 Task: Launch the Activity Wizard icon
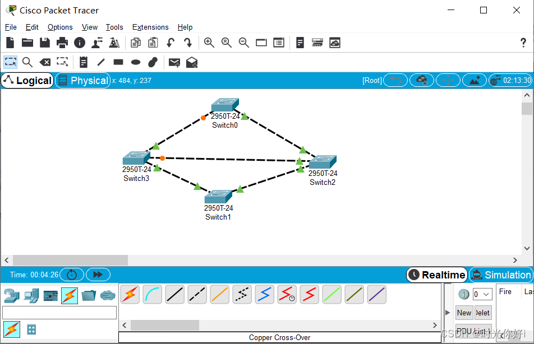pyautogui.click(x=97, y=43)
